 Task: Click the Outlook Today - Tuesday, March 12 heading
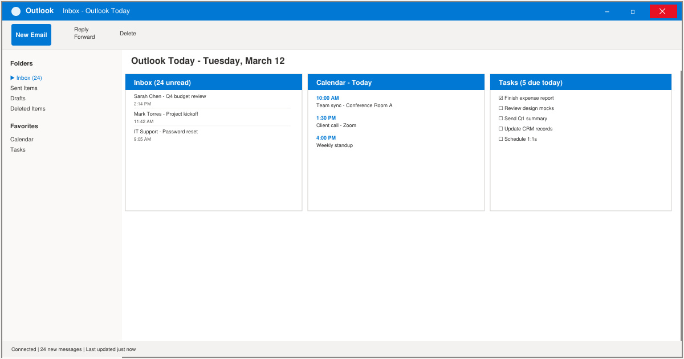[x=208, y=61]
